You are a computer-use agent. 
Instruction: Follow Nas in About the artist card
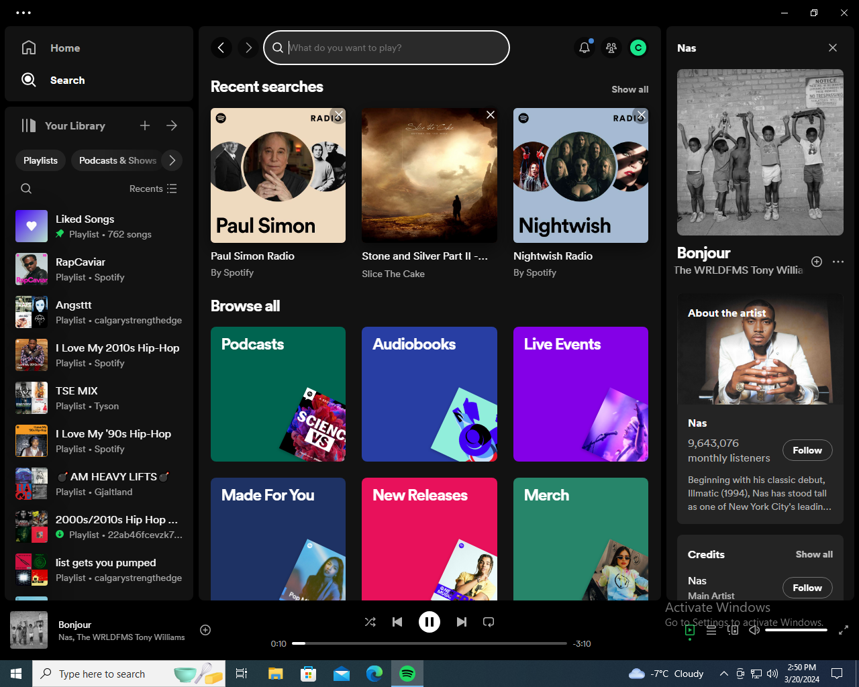[807, 450]
